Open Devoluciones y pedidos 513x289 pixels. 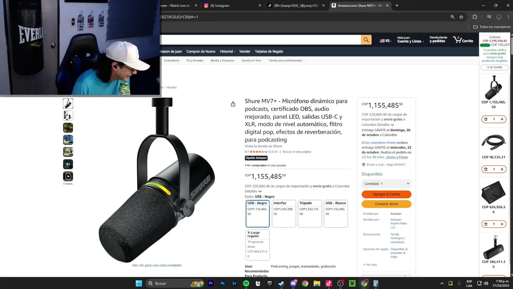pyautogui.click(x=438, y=39)
